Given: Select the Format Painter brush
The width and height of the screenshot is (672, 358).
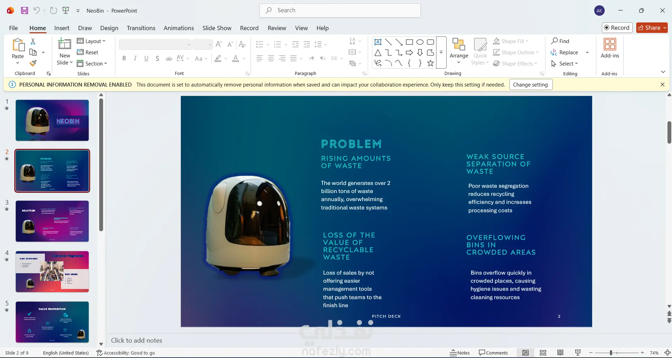Looking at the screenshot, I should click(33, 63).
